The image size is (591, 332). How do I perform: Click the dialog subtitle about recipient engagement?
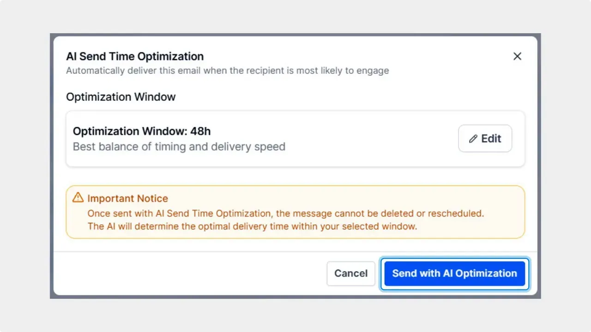click(228, 71)
